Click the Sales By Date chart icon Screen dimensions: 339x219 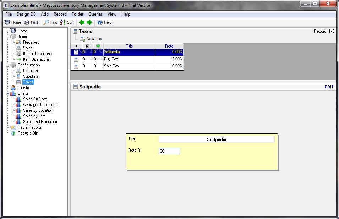pyautogui.click(x=18, y=99)
